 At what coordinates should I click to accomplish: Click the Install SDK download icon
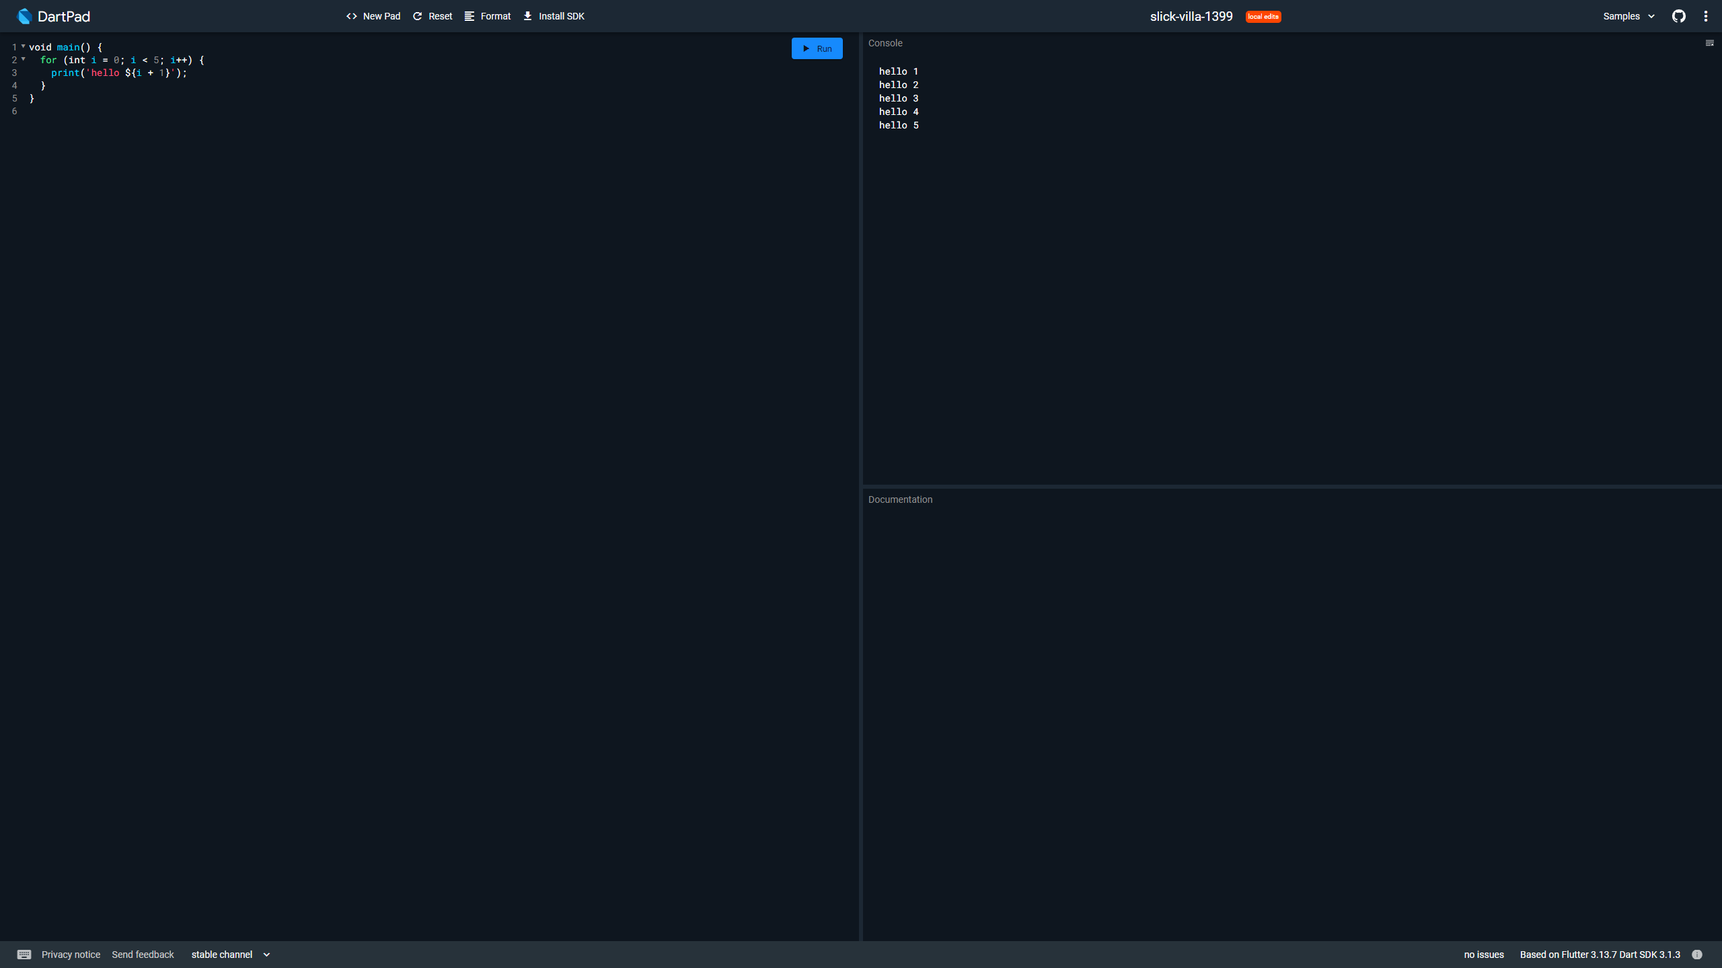click(528, 16)
